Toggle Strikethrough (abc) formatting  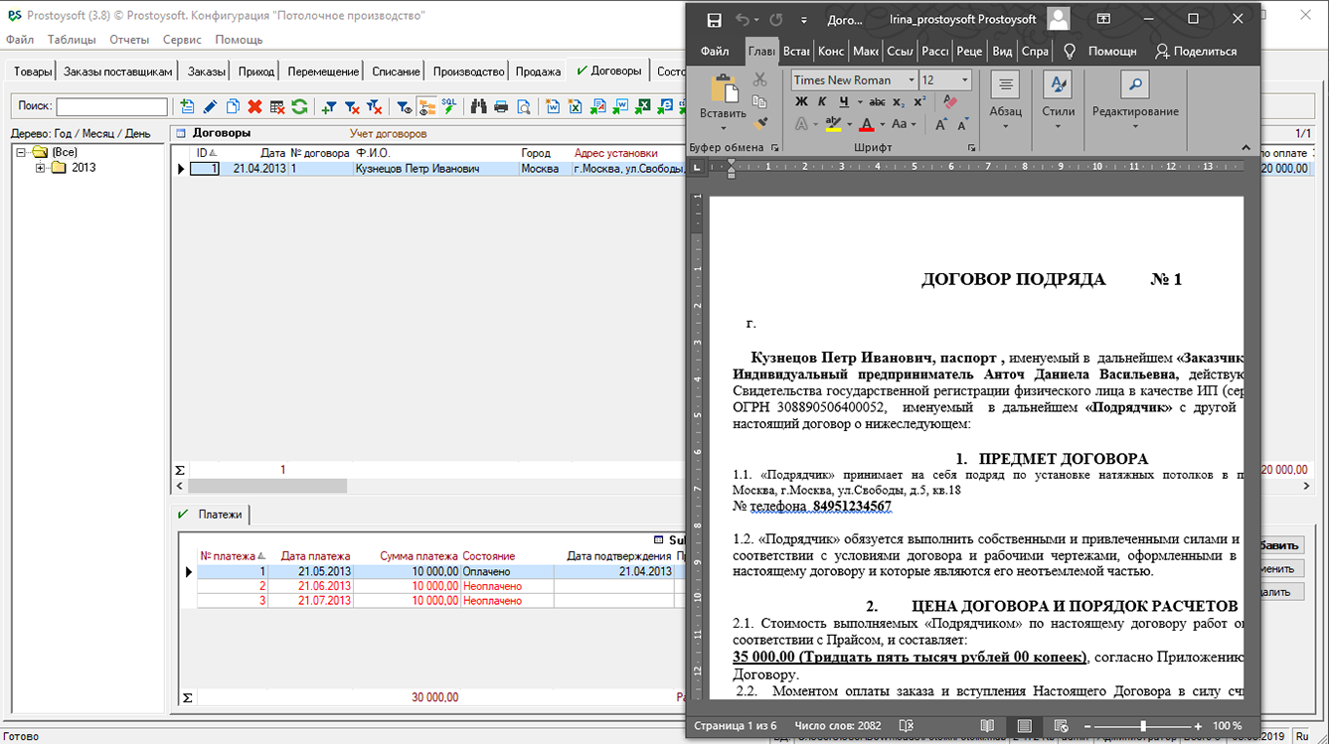(x=877, y=101)
